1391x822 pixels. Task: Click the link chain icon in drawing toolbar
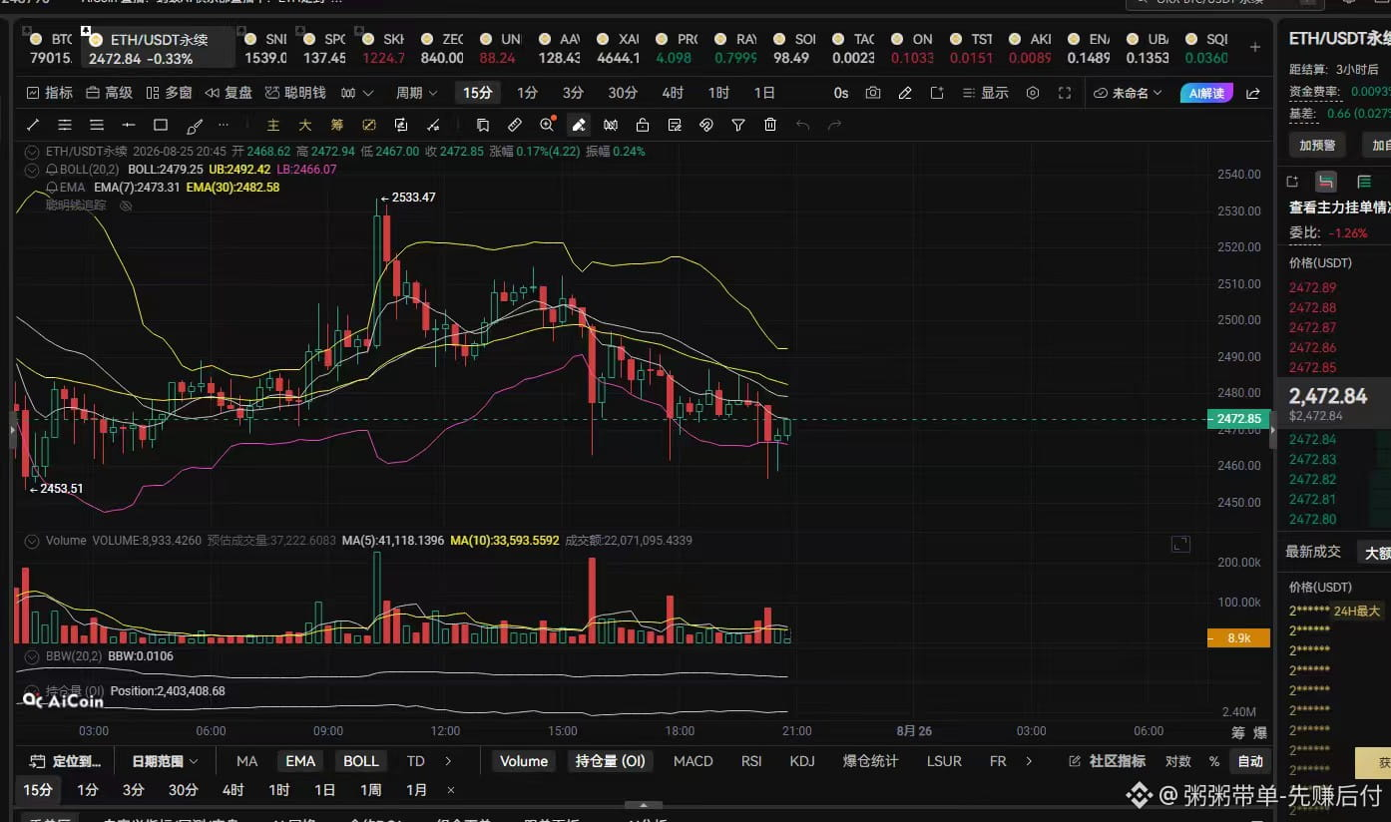click(706, 126)
